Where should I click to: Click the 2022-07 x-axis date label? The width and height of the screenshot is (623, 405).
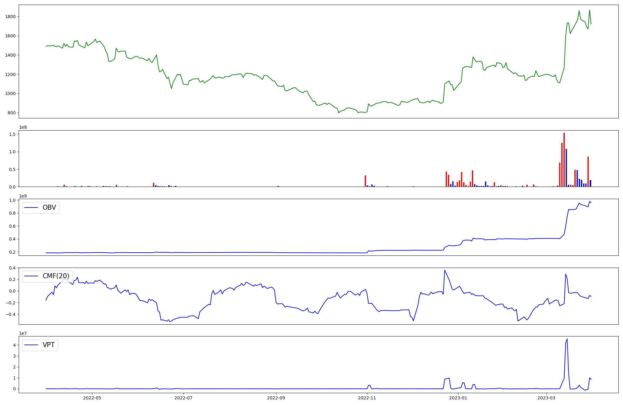pyautogui.click(x=183, y=398)
